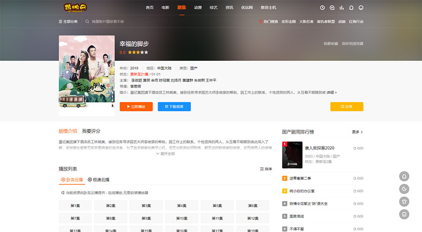Click 更多 next to weekly ranking
Screen dimensions: 422x232
click(x=357, y=132)
